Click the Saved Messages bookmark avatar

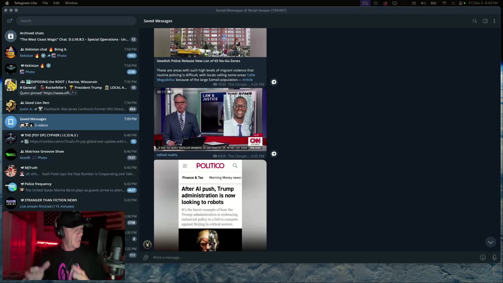click(x=11, y=122)
